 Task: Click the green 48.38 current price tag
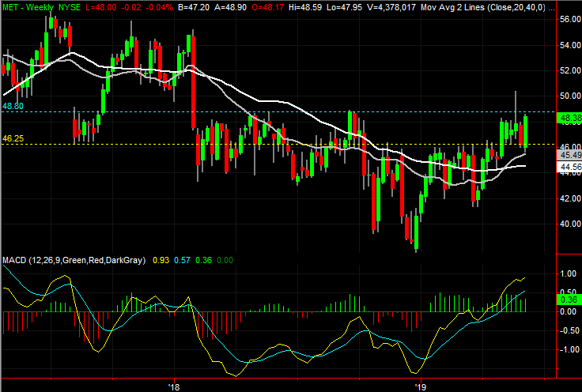coord(569,117)
